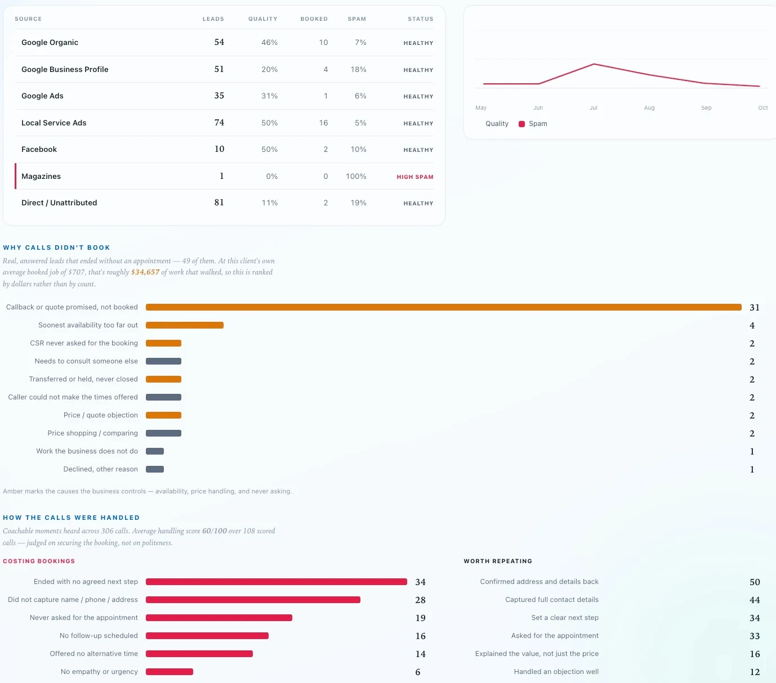The height and width of the screenshot is (683, 776).
Task: Click the No follow-up scheduled bar
Action: (x=207, y=636)
